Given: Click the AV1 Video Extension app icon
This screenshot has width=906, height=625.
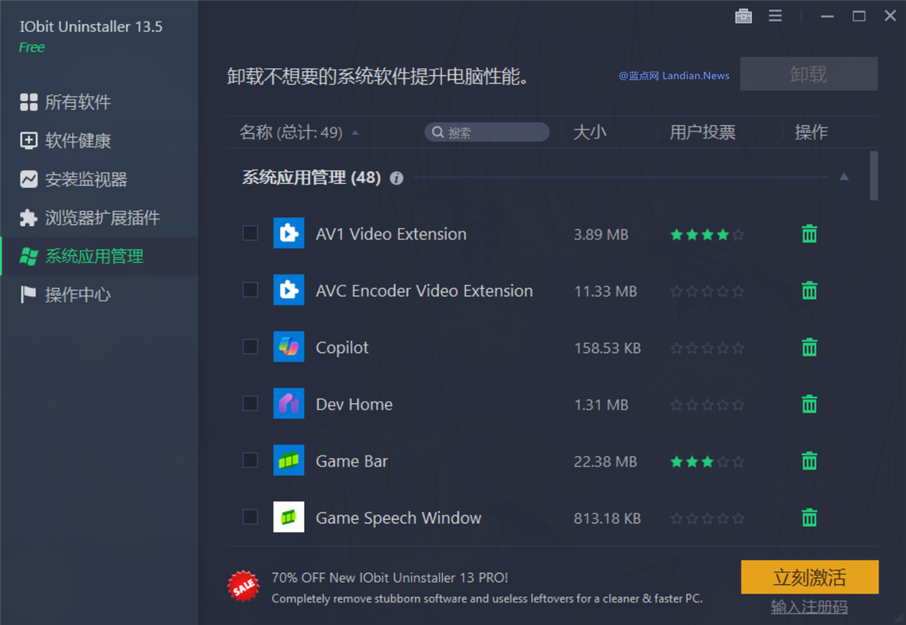Looking at the screenshot, I should pyautogui.click(x=289, y=234).
